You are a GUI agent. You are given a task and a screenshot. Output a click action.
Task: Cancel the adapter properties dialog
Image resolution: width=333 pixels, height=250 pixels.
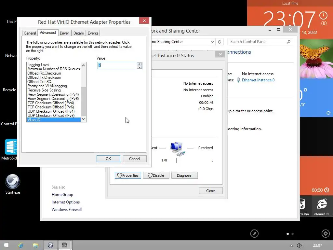(x=135, y=159)
